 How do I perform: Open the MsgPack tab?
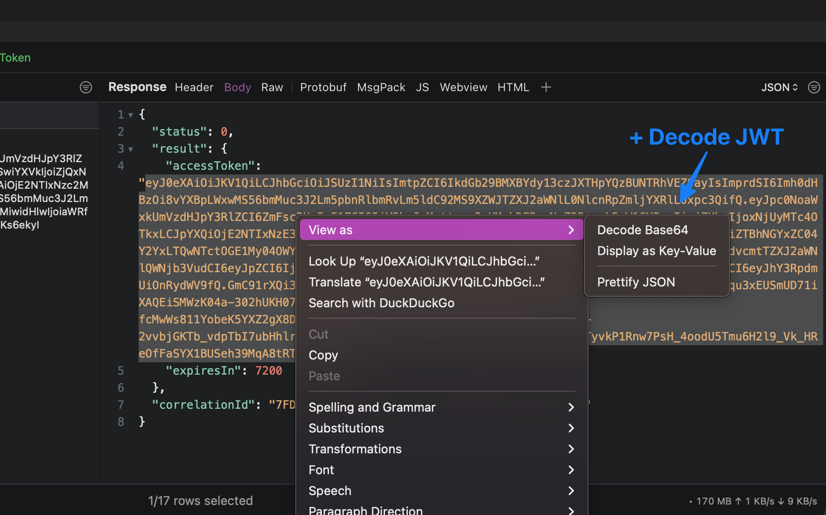[x=381, y=87]
